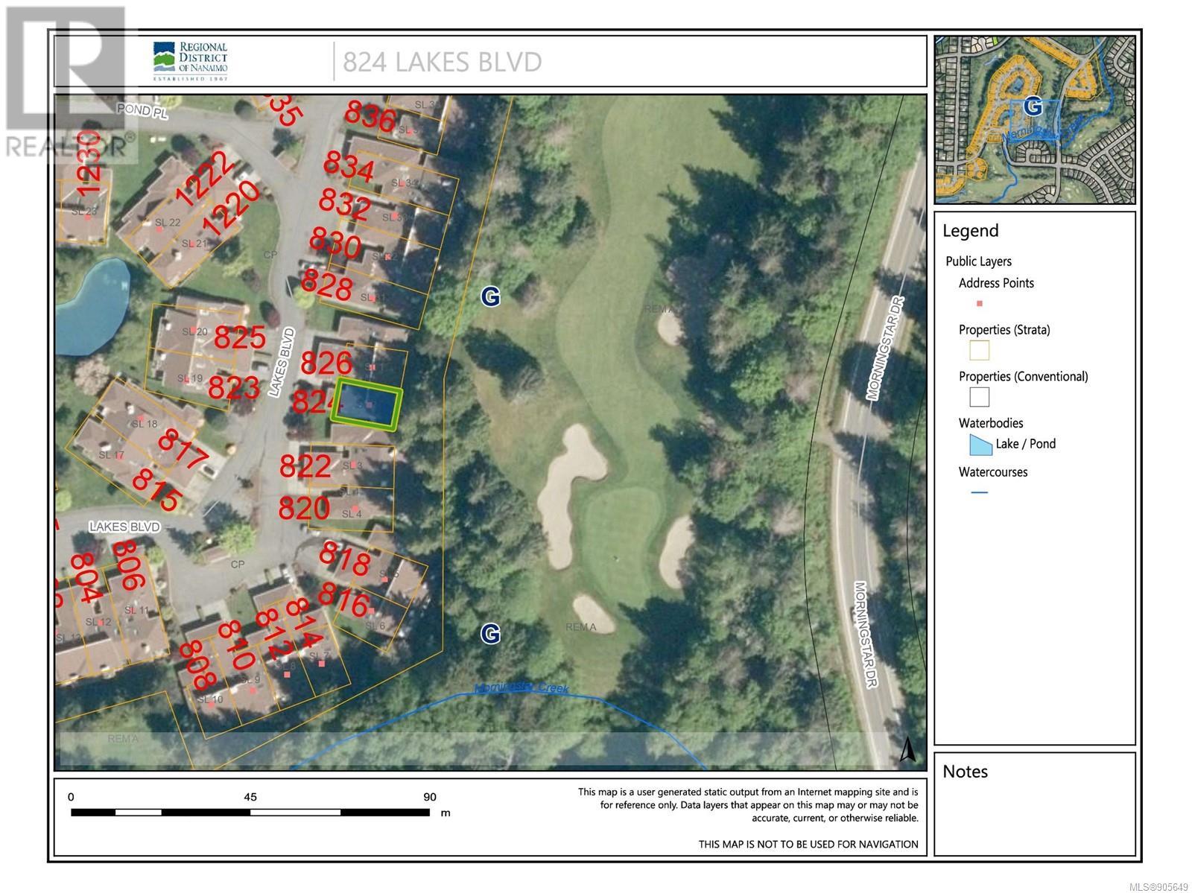Click the 824 LAKES BLVD title text
This screenshot has width=1192, height=893.
tap(442, 62)
